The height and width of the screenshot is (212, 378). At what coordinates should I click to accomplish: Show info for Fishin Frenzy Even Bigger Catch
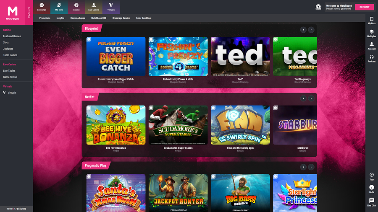[89, 39]
